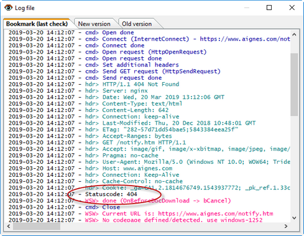Image resolution: width=304 pixels, height=236 pixels.
Task: Select the 'Date: Wed, 20 Mar 2019' line
Action: click(x=116, y=97)
